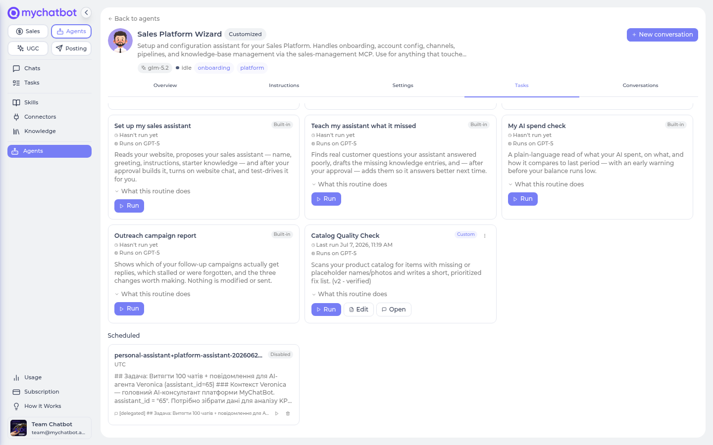Click the Sales Platform Wizard avatar
Screen dimensions: 713x445
click(120, 41)
